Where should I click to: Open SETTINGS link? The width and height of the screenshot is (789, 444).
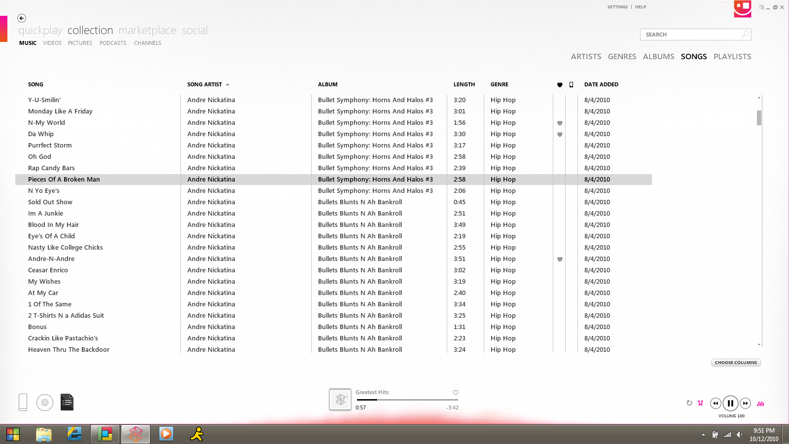pos(617,7)
